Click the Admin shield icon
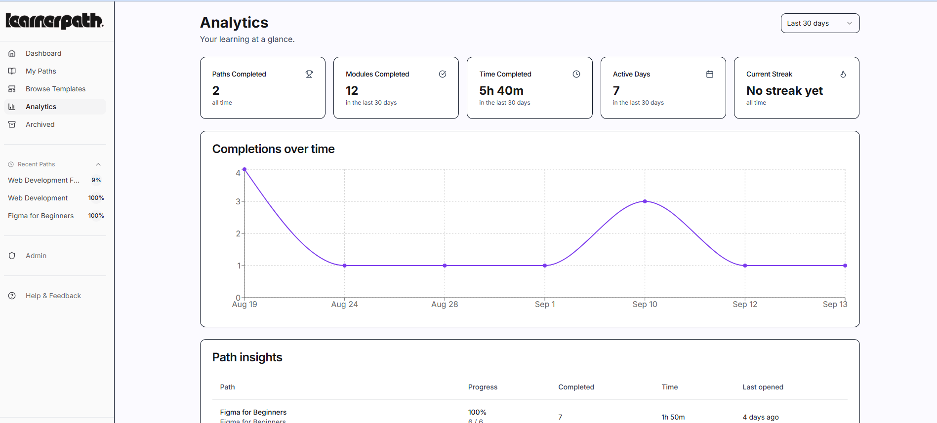 click(x=12, y=256)
